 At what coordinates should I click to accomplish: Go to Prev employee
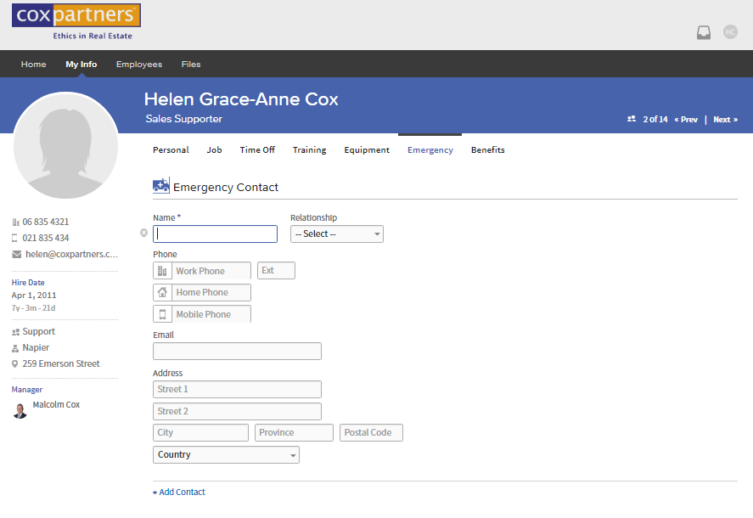686,120
